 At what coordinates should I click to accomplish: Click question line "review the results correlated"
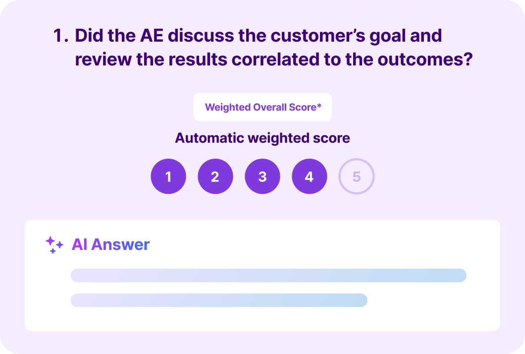273,59
